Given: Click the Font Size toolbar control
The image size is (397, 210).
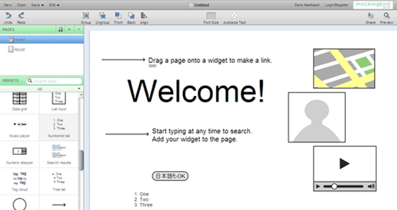Looking at the screenshot, I should 211,16.
